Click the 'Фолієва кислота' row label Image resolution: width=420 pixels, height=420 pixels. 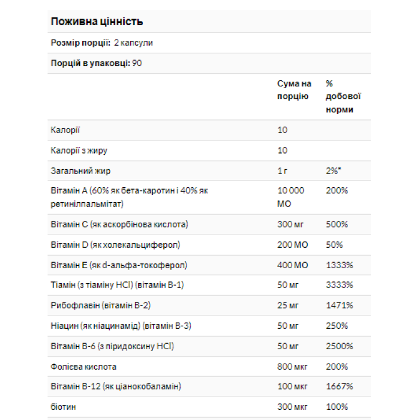click(84, 367)
